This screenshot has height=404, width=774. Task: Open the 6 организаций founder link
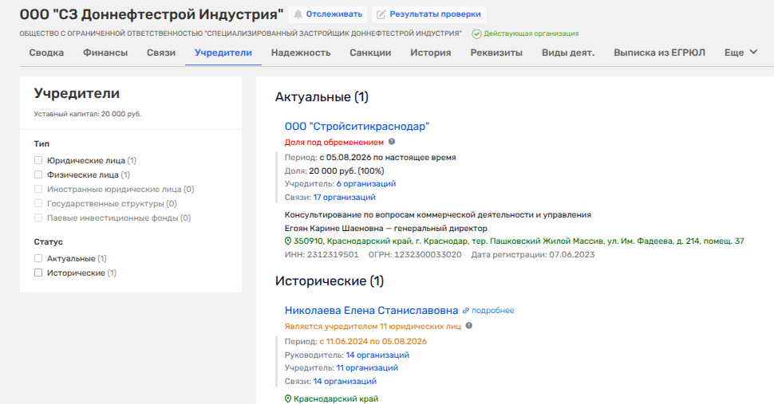click(366, 184)
